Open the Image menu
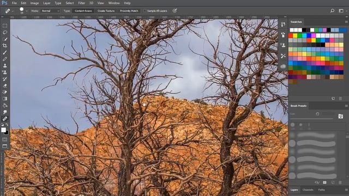The height and width of the screenshot is (196, 349). coord(34,3)
